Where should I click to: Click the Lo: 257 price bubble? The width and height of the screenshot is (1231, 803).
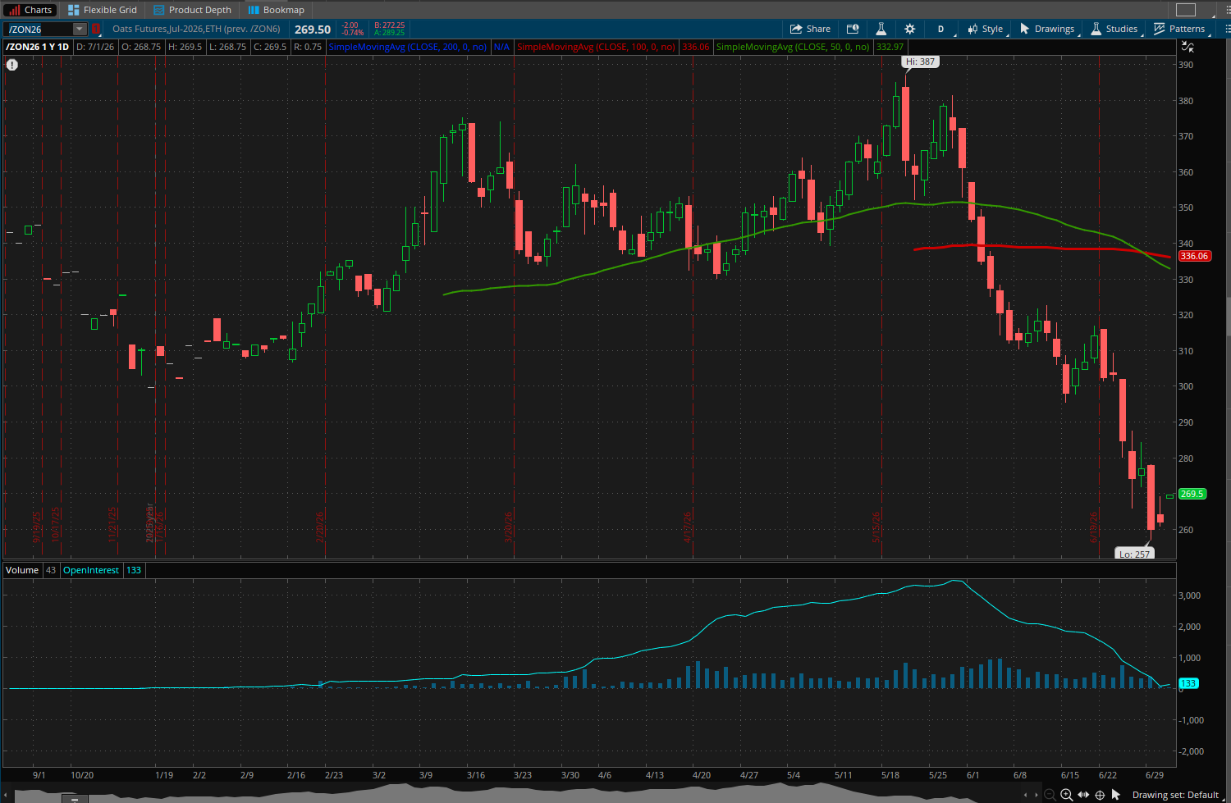coord(1134,554)
